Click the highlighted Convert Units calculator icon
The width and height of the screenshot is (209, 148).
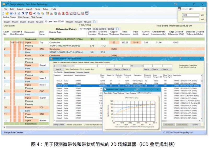point(87,13)
